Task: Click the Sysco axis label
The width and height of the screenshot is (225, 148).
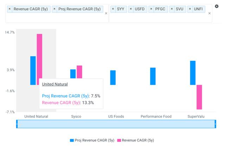Action: [76, 117]
